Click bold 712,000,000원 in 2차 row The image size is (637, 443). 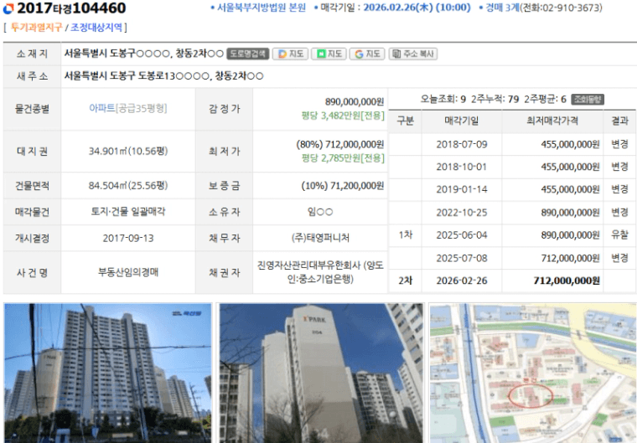click(x=567, y=281)
